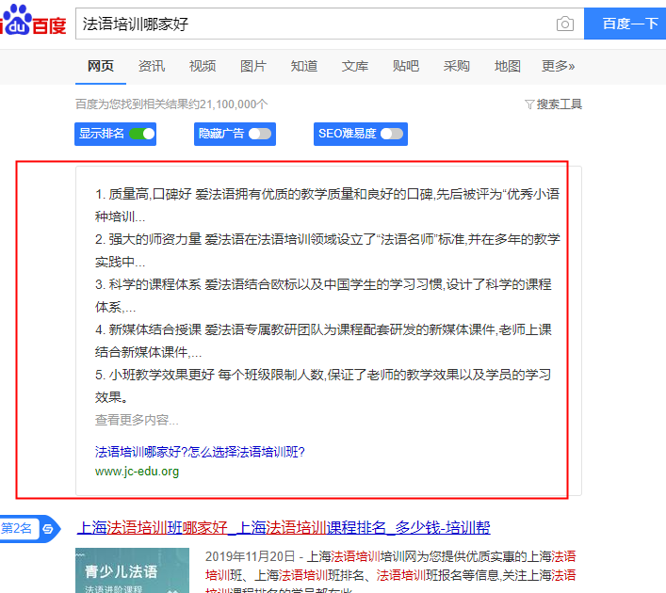Expand 查看更多内容... in the snippet

137,420
